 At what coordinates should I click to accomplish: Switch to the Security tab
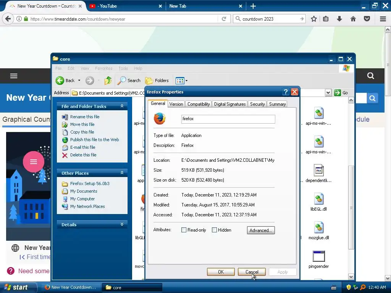click(x=257, y=104)
